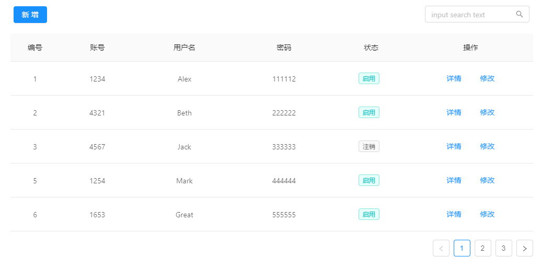Image resolution: width=553 pixels, height=269 pixels.
Task: Click the 启用 status tag for Alex
Action: (369, 79)
